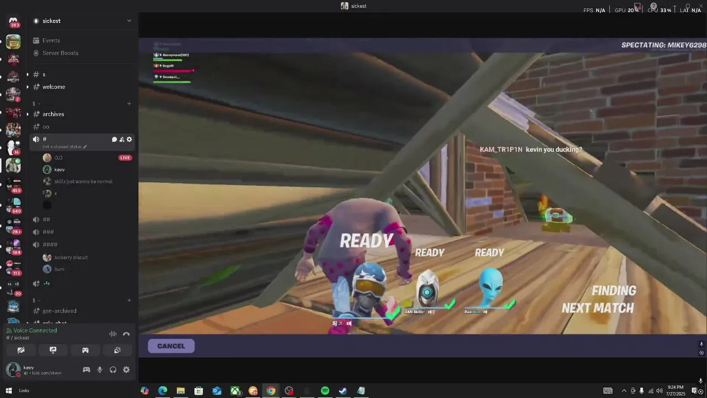The image size is (707, 398).
Task: Open User Settings gear beside kevv
Action: coord(126,370)
